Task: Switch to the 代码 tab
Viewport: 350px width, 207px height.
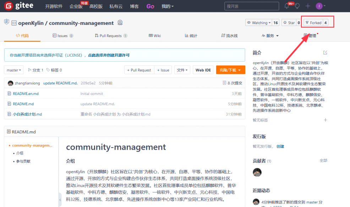Action: point(22,36)
